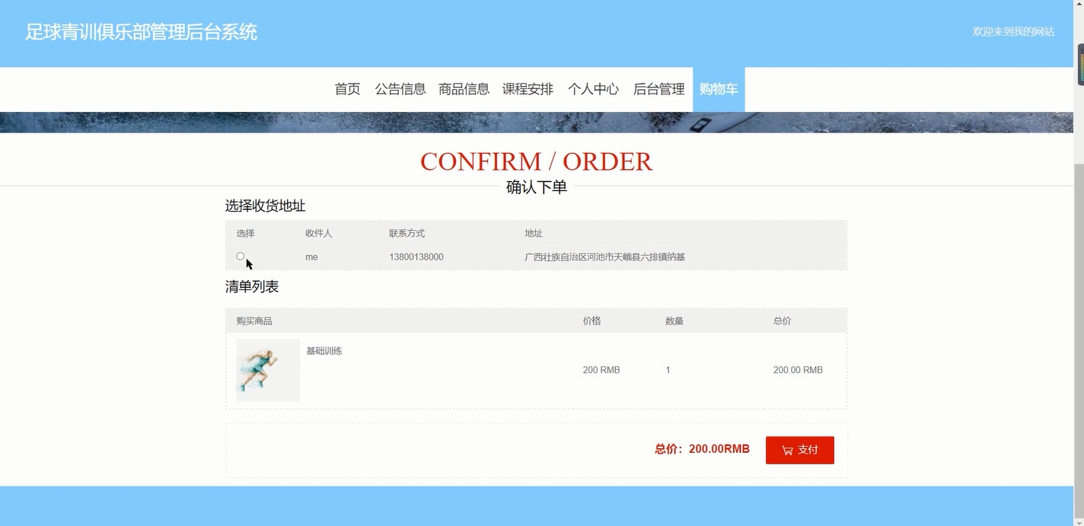Click the 购买商品 column header
Screen dimensions: 1084x526
click(254, 321)
